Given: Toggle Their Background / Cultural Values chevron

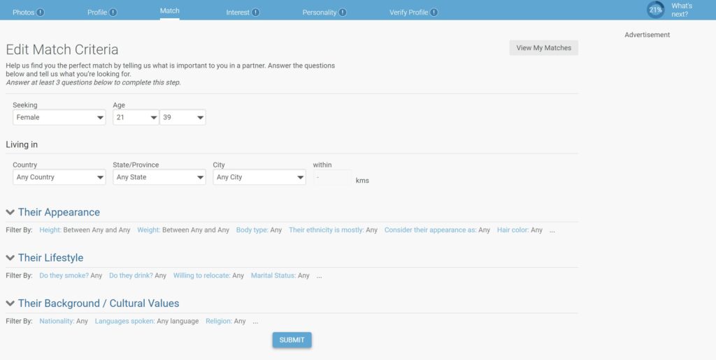Looking at the screenshot, I should (x=10, y=303).
